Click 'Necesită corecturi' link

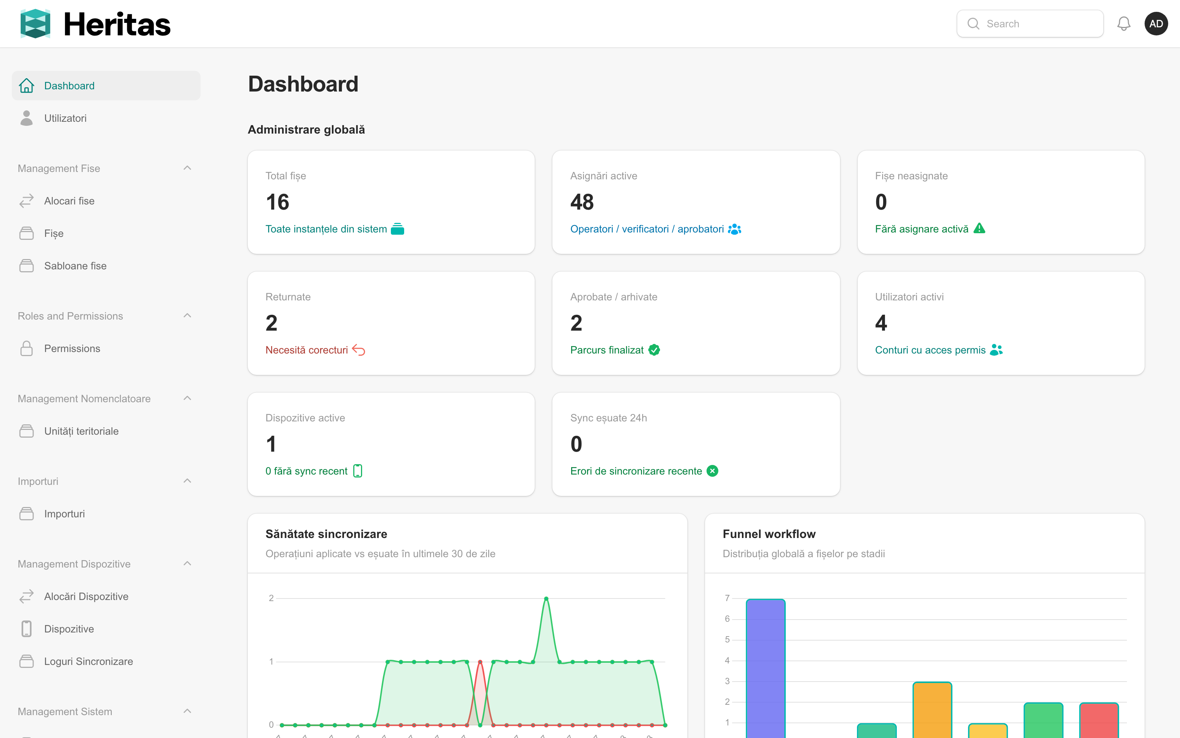coord(306,350)
